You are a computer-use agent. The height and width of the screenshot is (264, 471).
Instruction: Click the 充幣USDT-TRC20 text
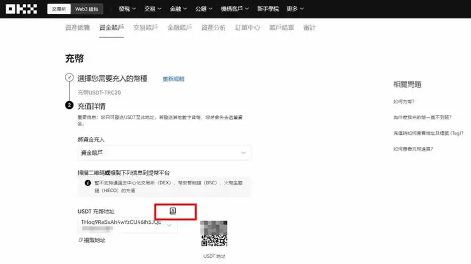[x=99, y=93]
